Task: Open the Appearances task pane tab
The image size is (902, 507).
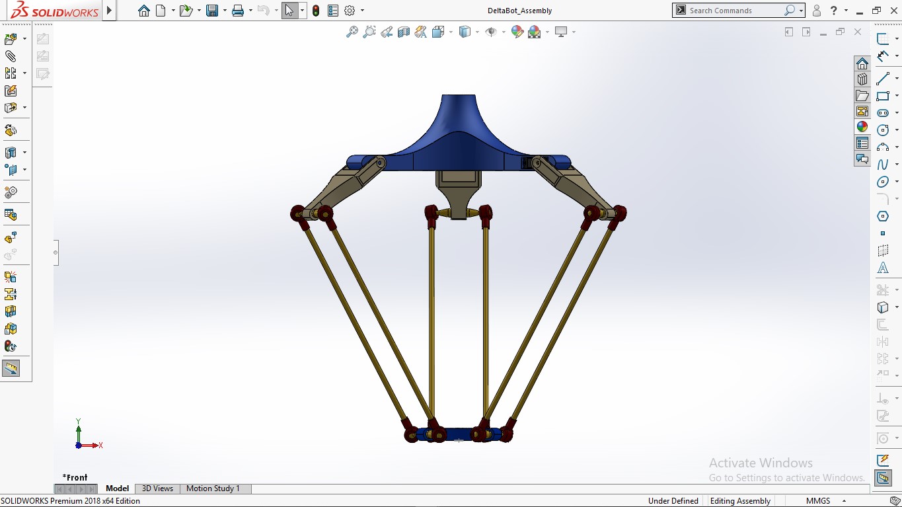Action: [x=862, y=127]
